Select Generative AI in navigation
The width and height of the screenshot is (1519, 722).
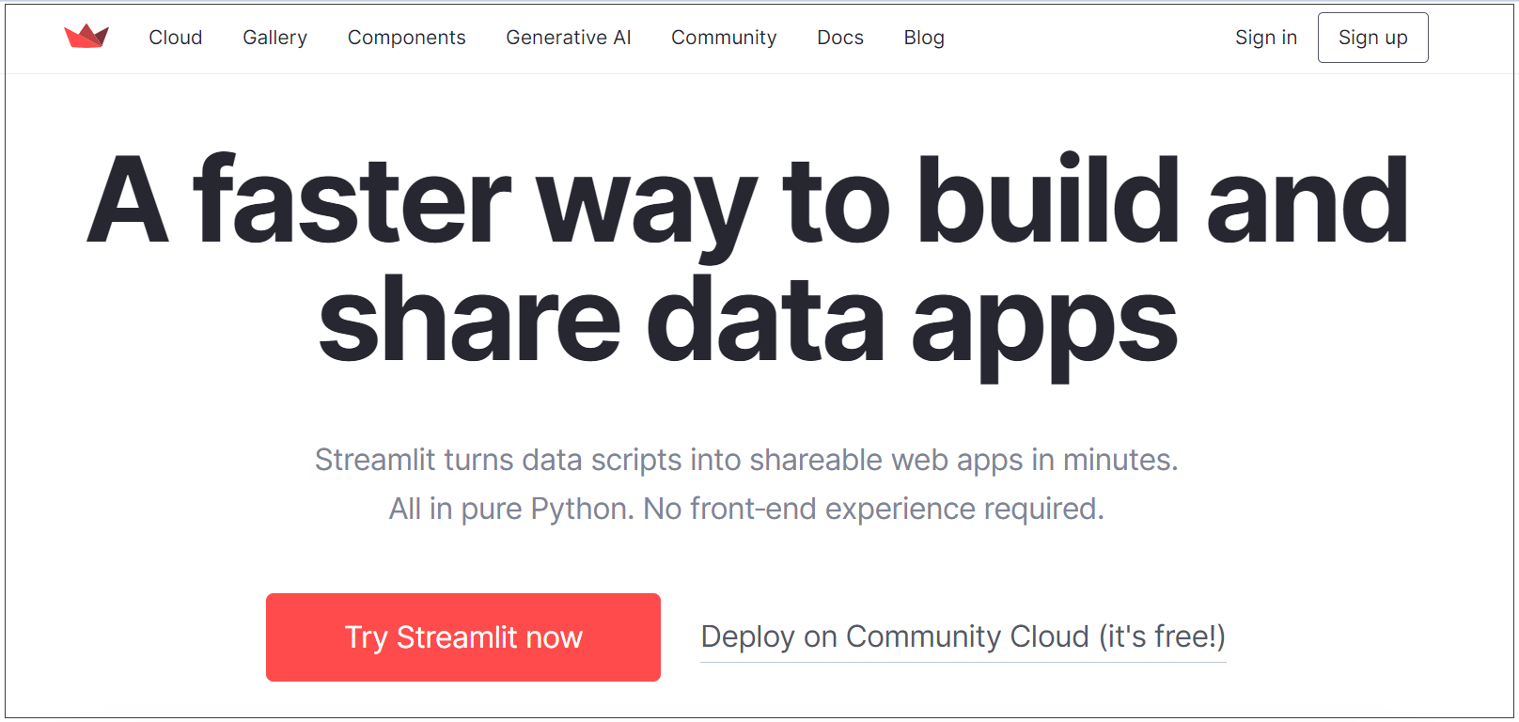[x=568, y=38]
